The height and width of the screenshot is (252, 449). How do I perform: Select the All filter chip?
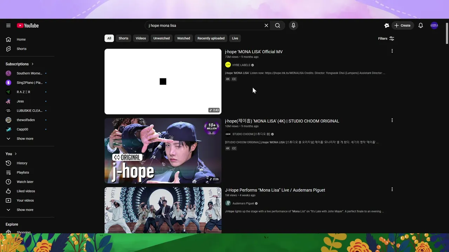(109, 38)
